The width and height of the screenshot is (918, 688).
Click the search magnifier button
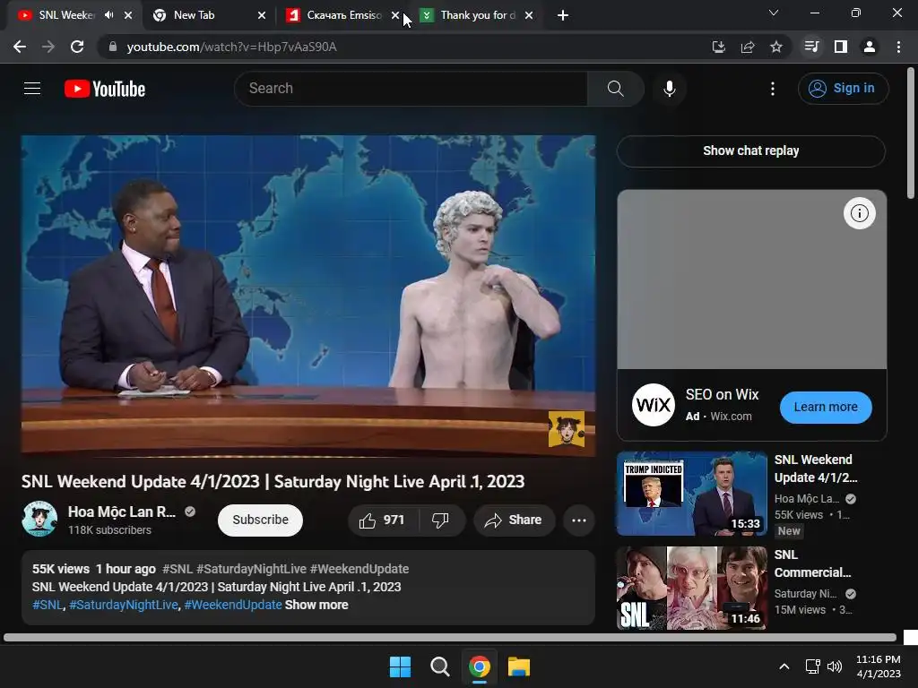(x=615, y=89)
